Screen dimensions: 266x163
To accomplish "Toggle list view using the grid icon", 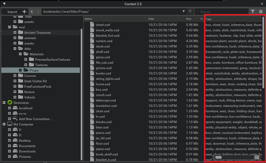I will (x=257, y=157).
